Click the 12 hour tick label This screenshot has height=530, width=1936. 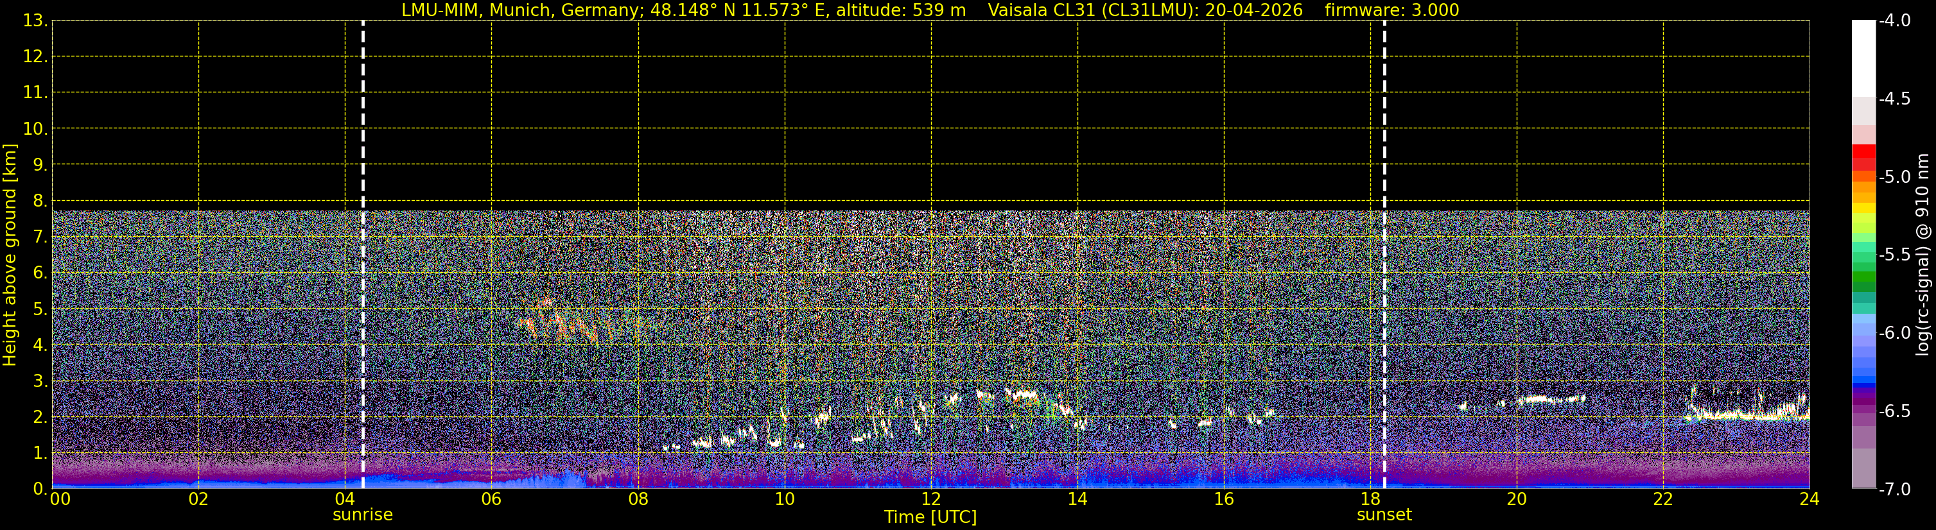point(930,499)
